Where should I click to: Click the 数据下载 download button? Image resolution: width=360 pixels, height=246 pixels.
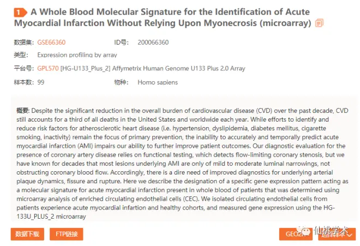27,234
